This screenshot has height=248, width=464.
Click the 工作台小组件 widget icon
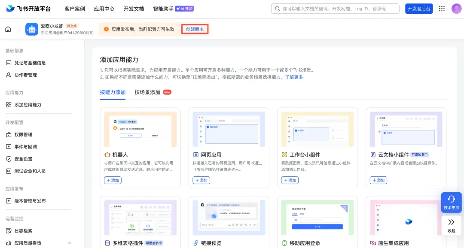pos(284,154)
